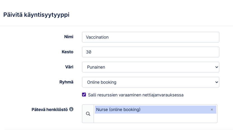Click the chevron arrow on the Väri selector
The image size is (233, 132).
216,67
